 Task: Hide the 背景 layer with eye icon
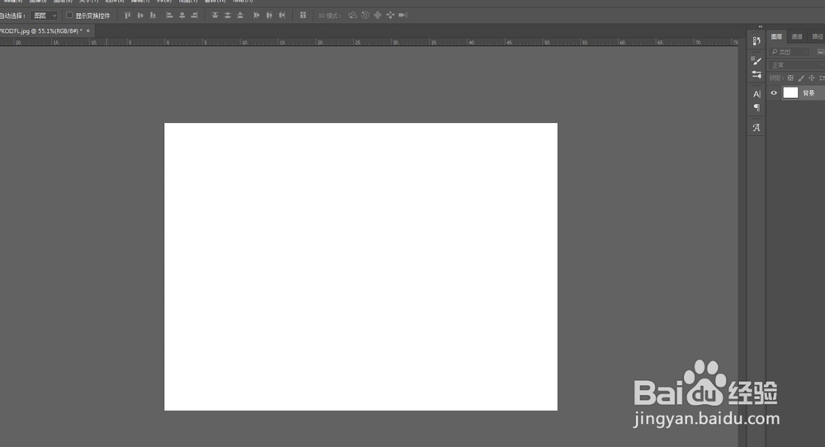click(x=774, y=93)
